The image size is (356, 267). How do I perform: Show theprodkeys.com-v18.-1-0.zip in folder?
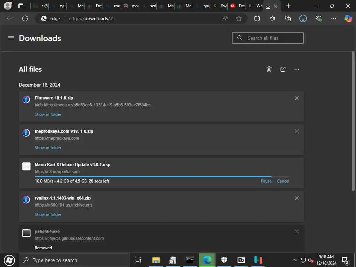pyautogui.click(x=48, y=147)
